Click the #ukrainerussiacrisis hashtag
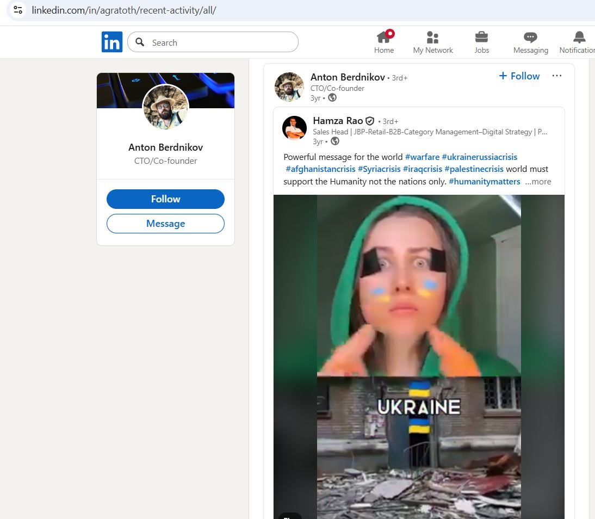This screenshot has width=595, height=519. (479, 157)
